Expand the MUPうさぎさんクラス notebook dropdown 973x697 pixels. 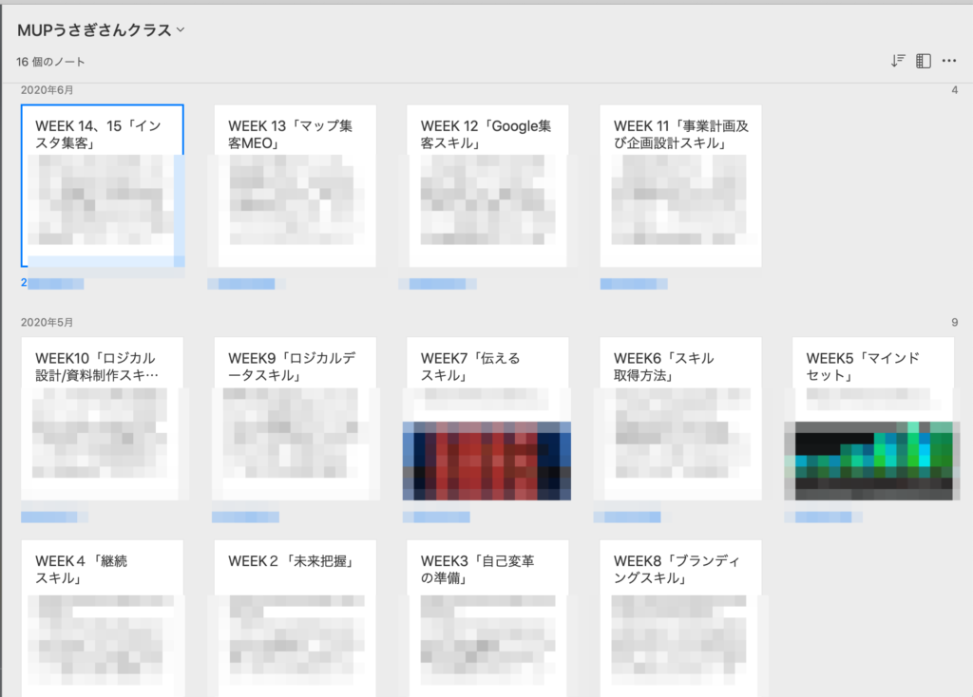[x=181, y=29]
